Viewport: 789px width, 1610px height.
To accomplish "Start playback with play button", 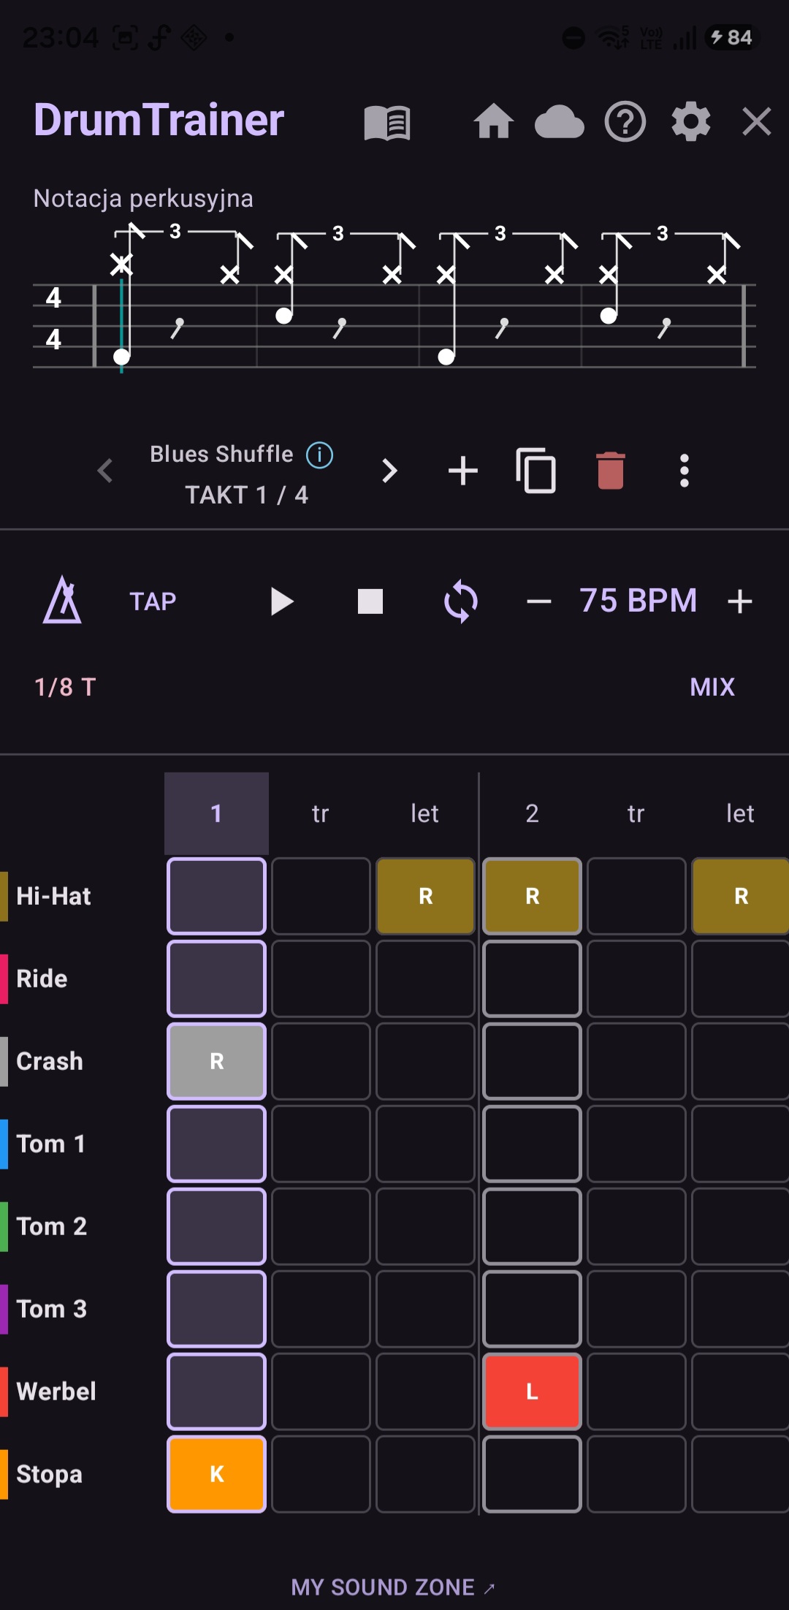I will click(x=281, y=601).
